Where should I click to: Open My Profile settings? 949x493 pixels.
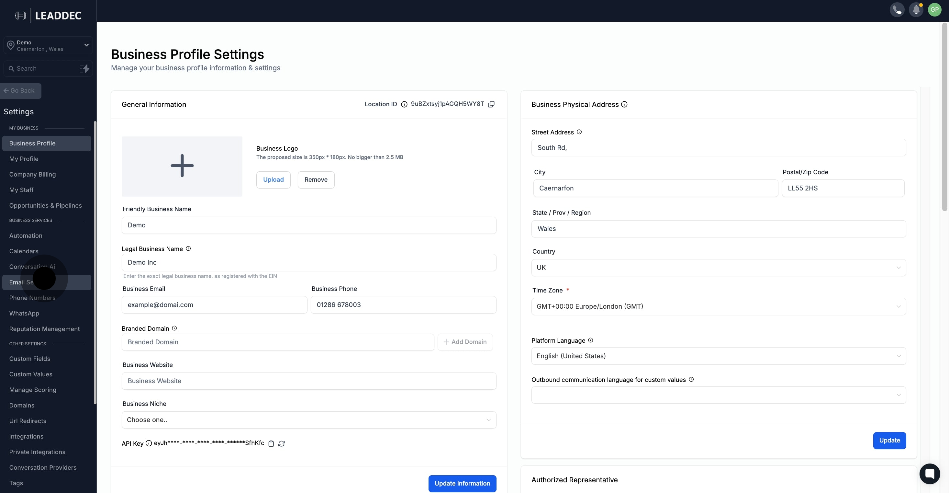coord(47,159)
